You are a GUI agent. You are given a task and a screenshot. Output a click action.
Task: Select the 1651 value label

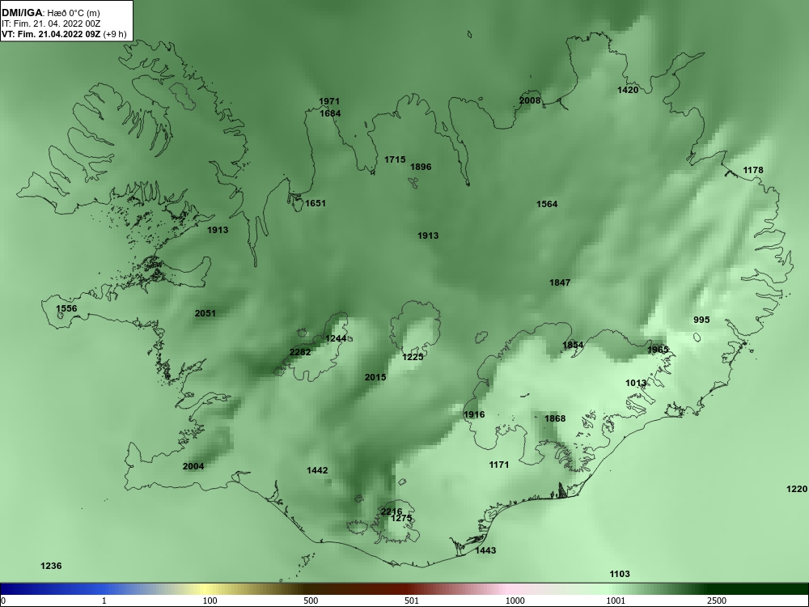tap(316, 203)
